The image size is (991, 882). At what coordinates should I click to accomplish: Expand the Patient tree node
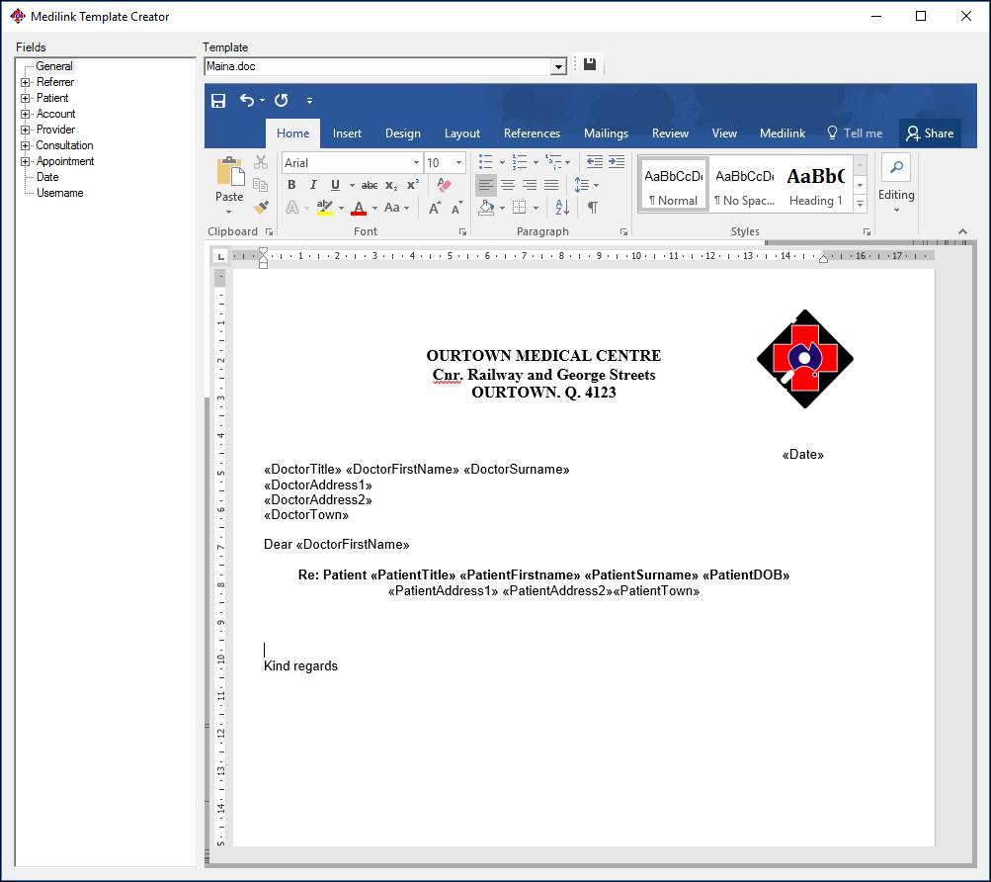(26, 98)
